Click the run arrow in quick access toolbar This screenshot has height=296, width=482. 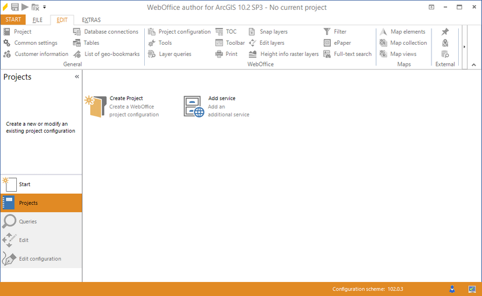point(25,7)
